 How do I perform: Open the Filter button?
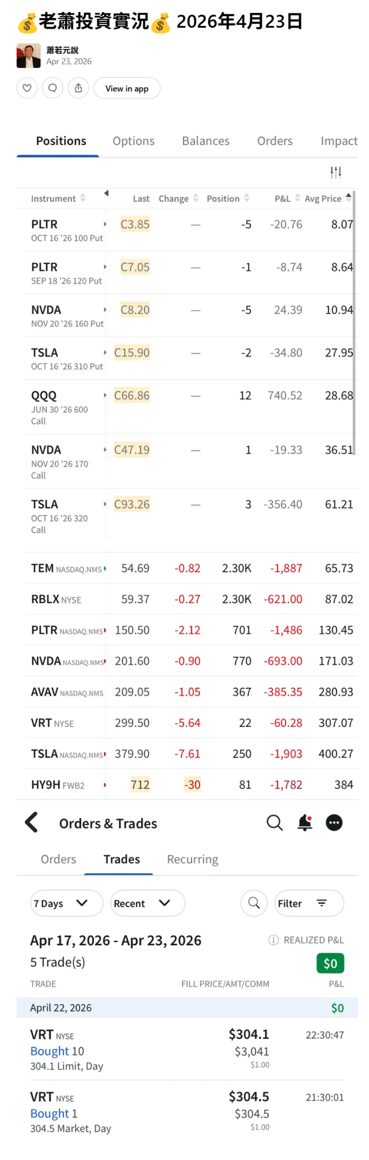pos(309,903)
